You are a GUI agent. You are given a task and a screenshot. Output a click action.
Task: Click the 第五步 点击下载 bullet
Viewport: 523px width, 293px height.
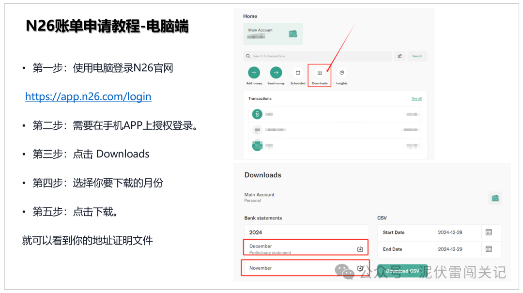pyautogui.click(x=75, y=212)
